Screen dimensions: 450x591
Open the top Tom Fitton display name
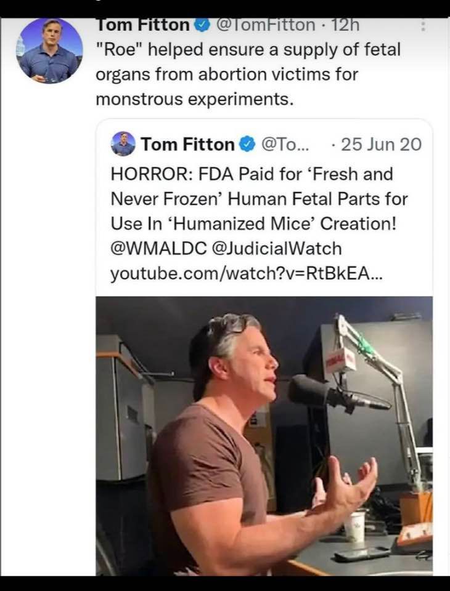tap(143, 25)
